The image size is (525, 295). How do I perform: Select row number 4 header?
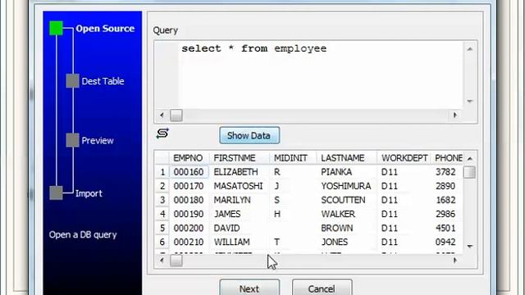tap(162, 214)
